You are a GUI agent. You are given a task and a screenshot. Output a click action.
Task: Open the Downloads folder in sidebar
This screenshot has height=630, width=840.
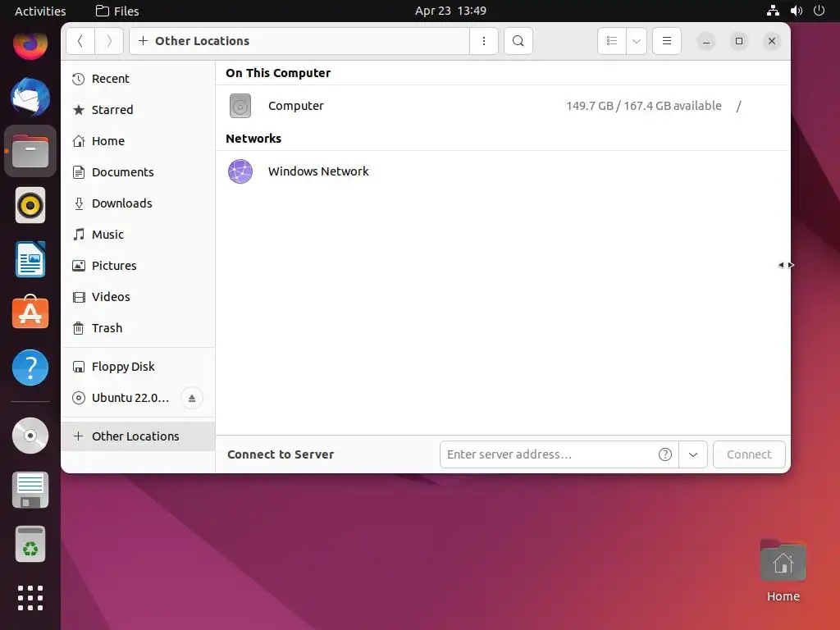click(x=138, y=203)
